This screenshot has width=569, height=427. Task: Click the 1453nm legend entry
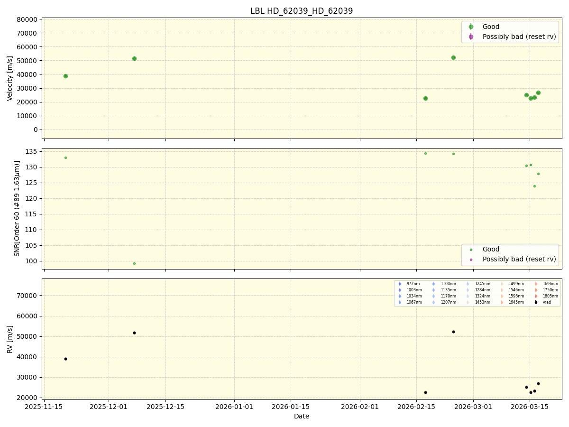478,302
